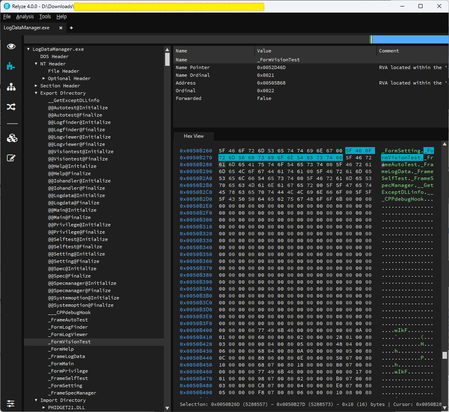
Task: Click the tree panel scrollbar thumb
Action: tap(167, 59)
